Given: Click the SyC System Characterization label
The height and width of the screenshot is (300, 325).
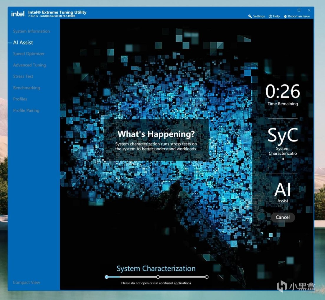Looking at the screenshot, I should click(283, 144).
